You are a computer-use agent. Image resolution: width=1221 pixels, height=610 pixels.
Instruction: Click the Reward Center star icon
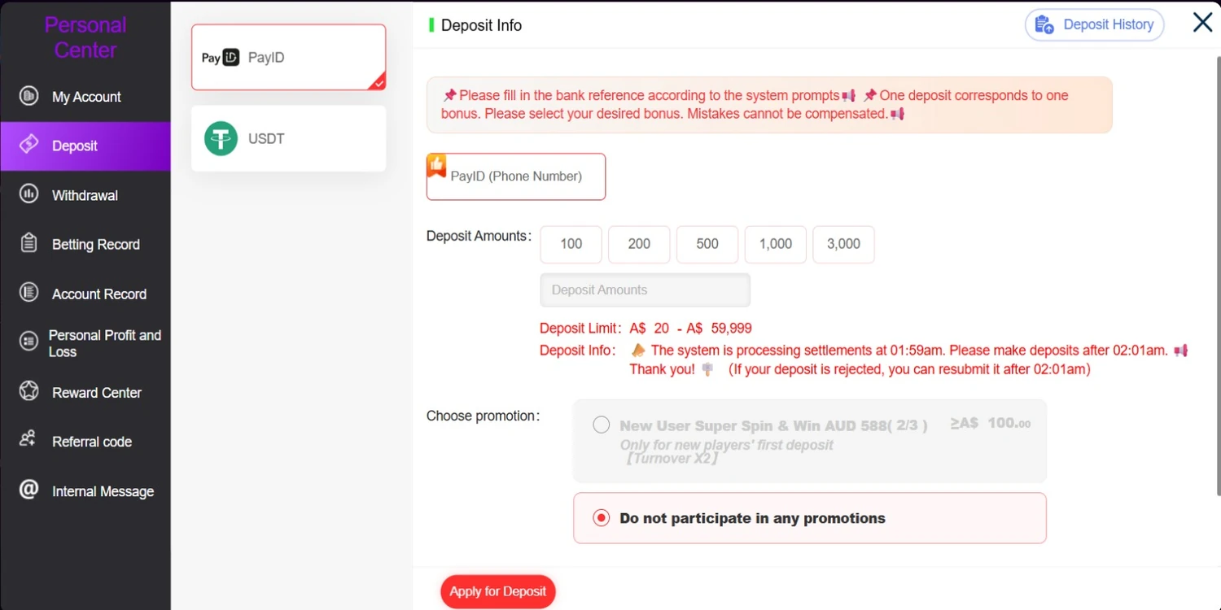click(x=29, y=391)
